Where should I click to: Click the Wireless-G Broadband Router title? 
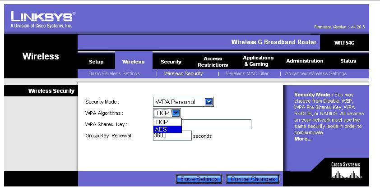click(x=273, y=42)
